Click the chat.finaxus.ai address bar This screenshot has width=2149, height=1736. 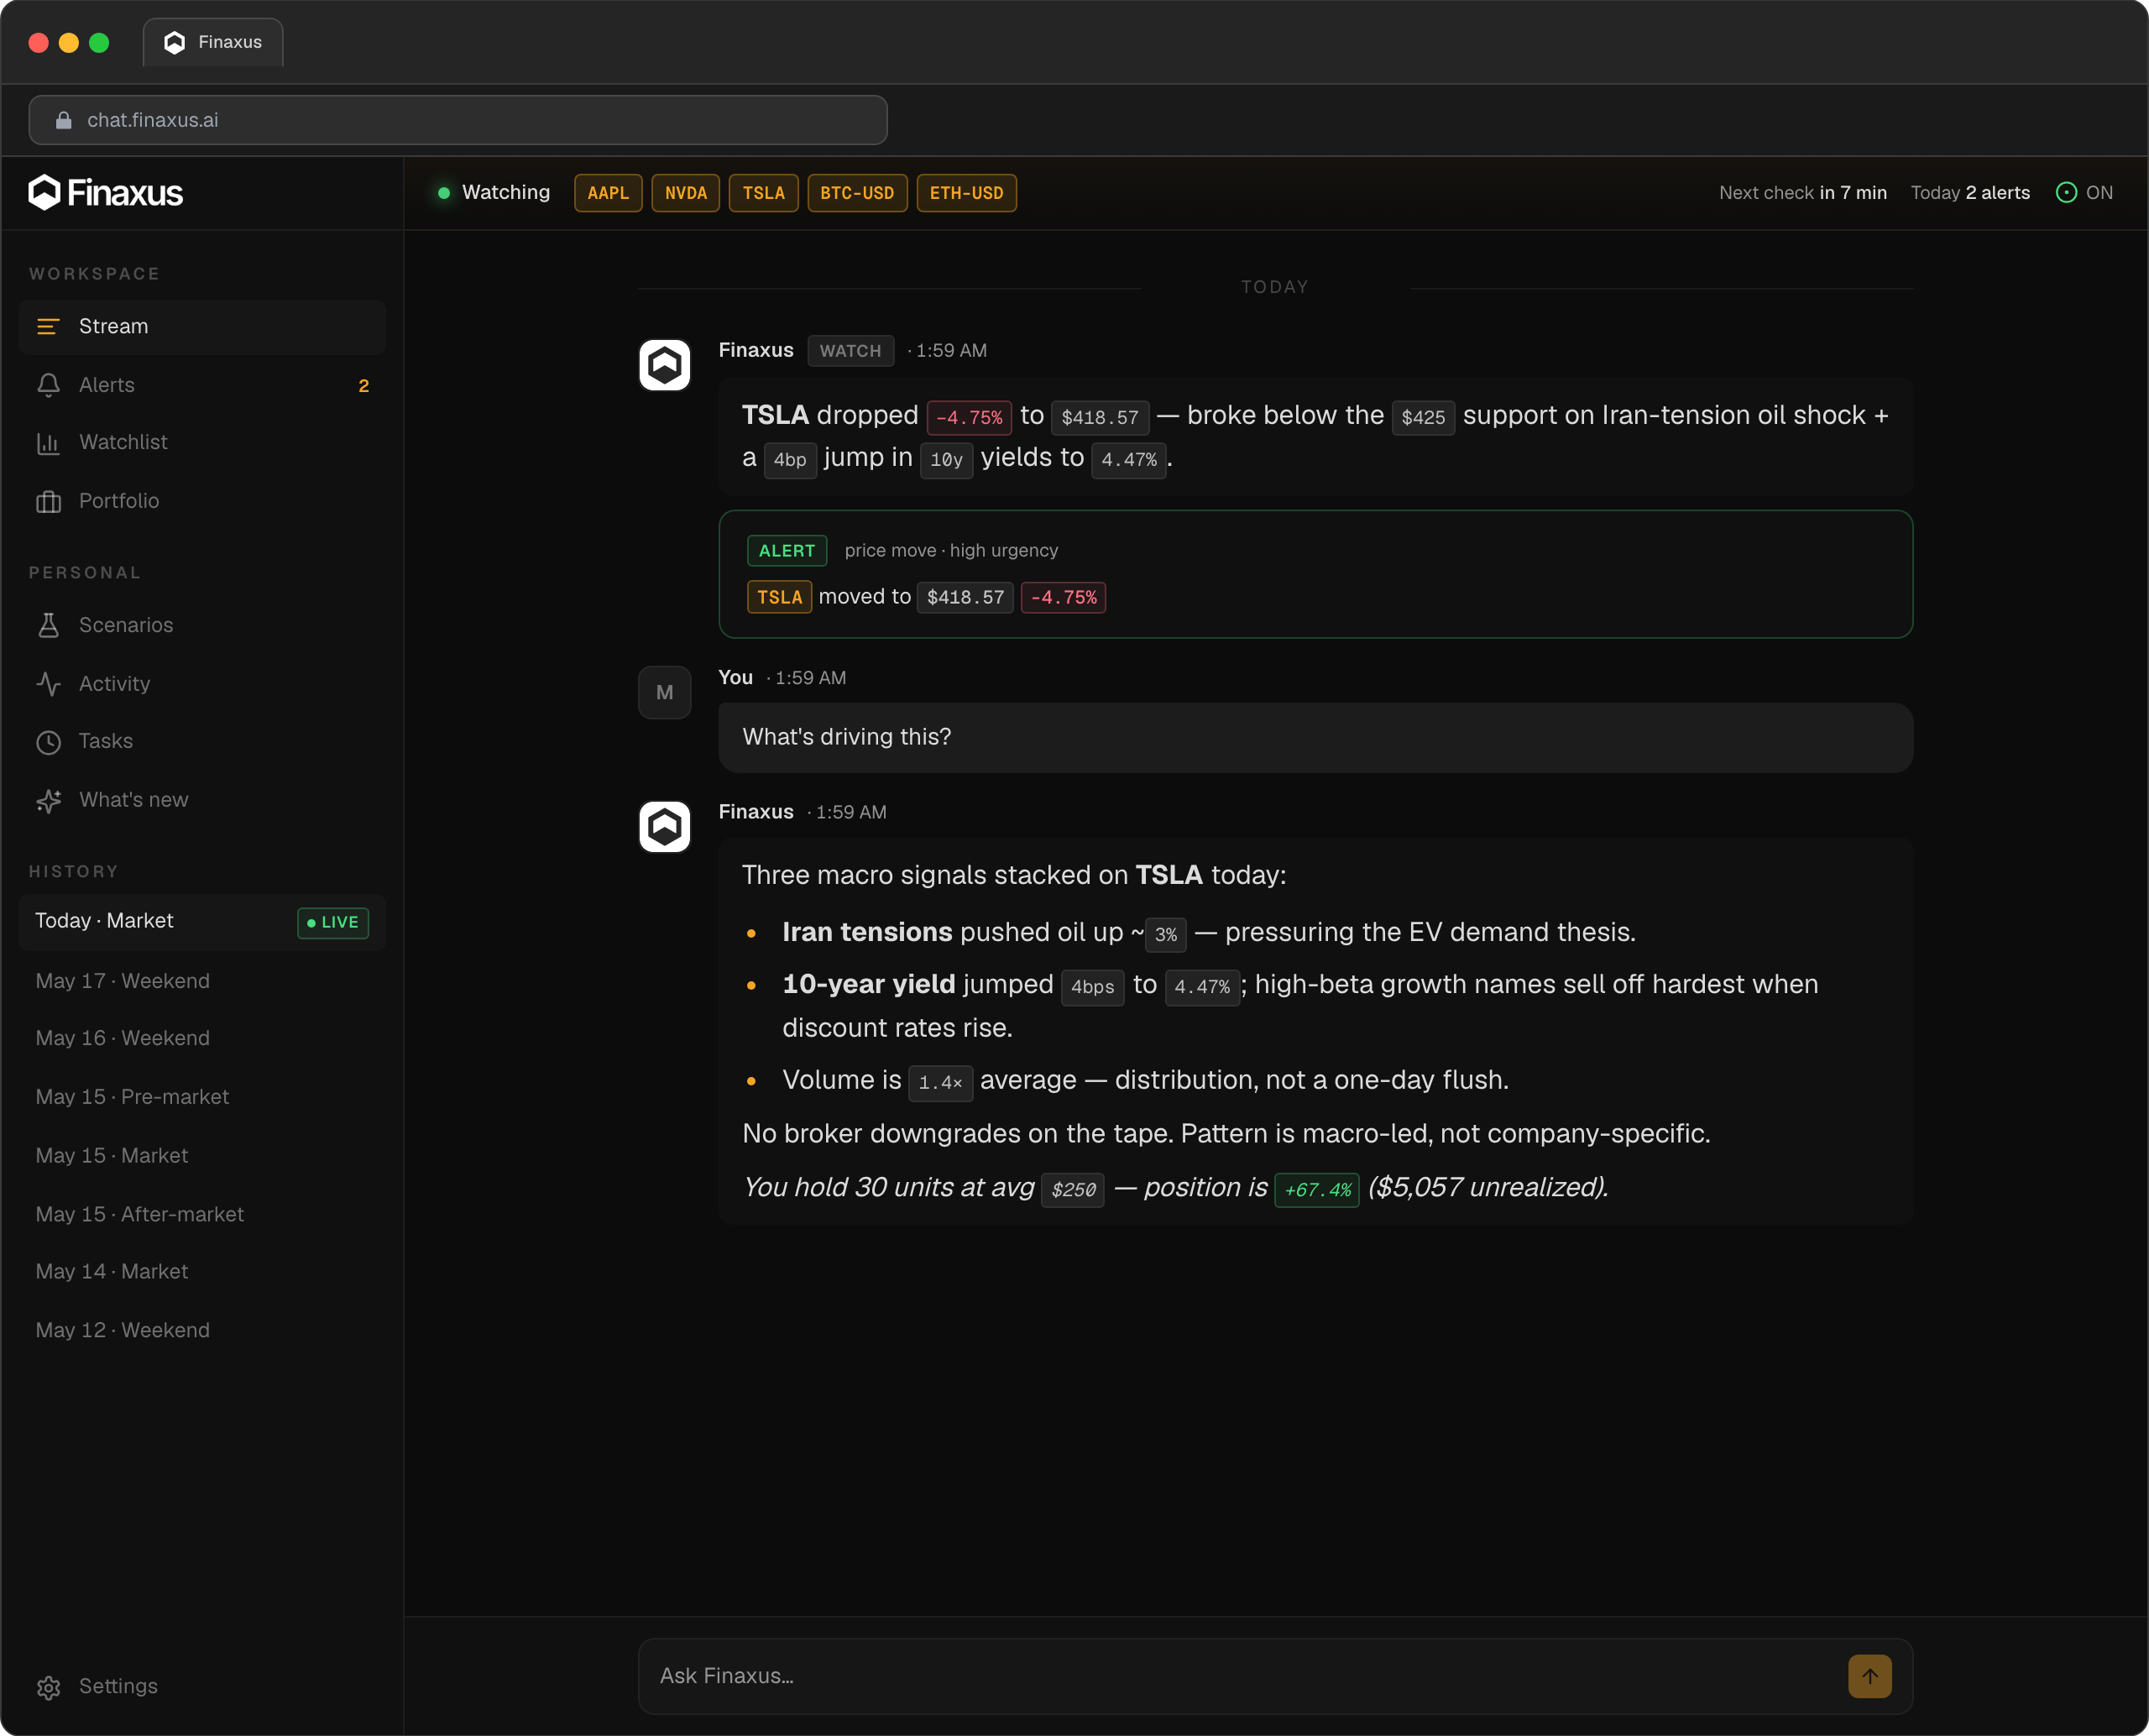[x=458, y=120]
